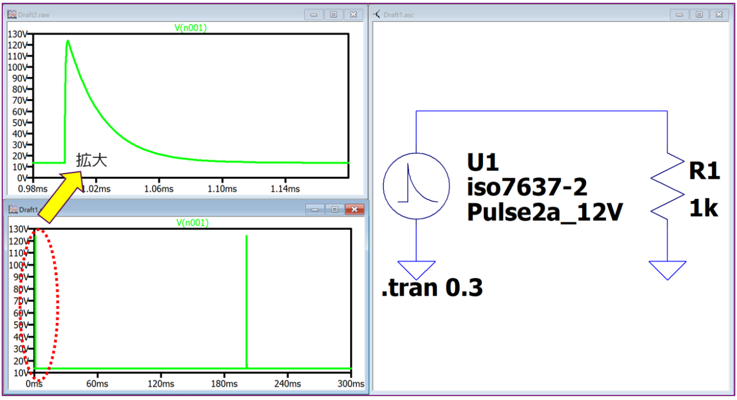Click the 180ms time axis label in lower plot
This screenshot has width=737, height=400.
coord(223,384)
